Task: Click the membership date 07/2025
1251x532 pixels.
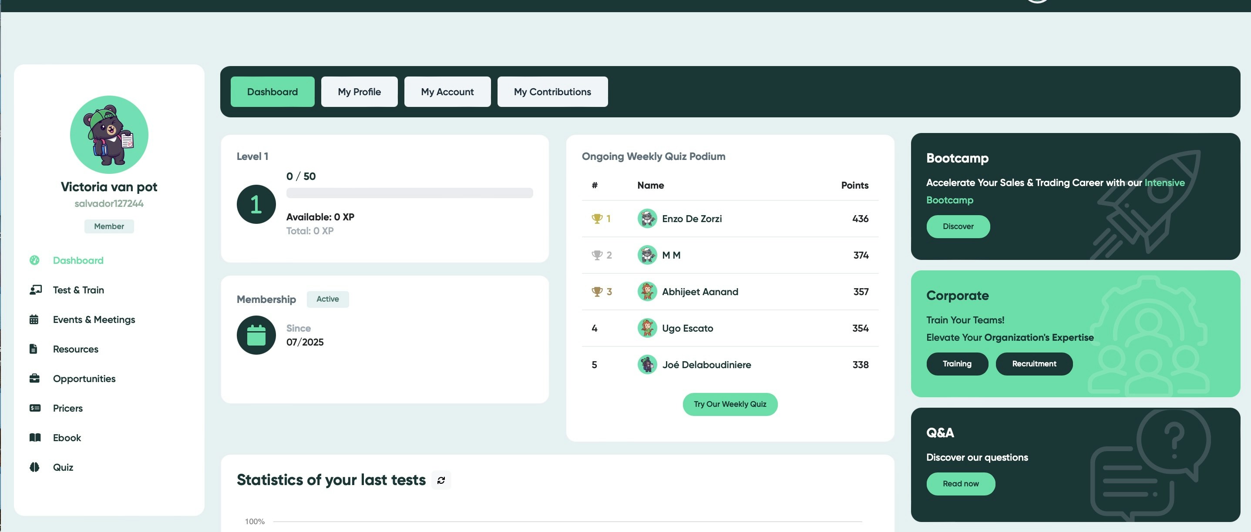Action: [x=305, y=342]
